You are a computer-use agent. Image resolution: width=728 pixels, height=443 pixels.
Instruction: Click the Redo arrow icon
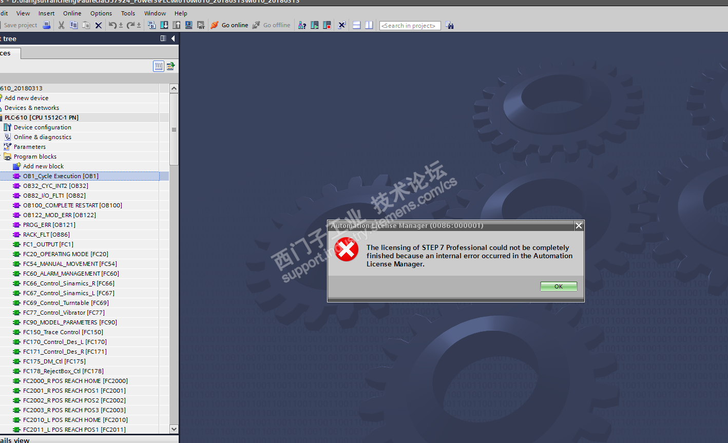[130, 25]
